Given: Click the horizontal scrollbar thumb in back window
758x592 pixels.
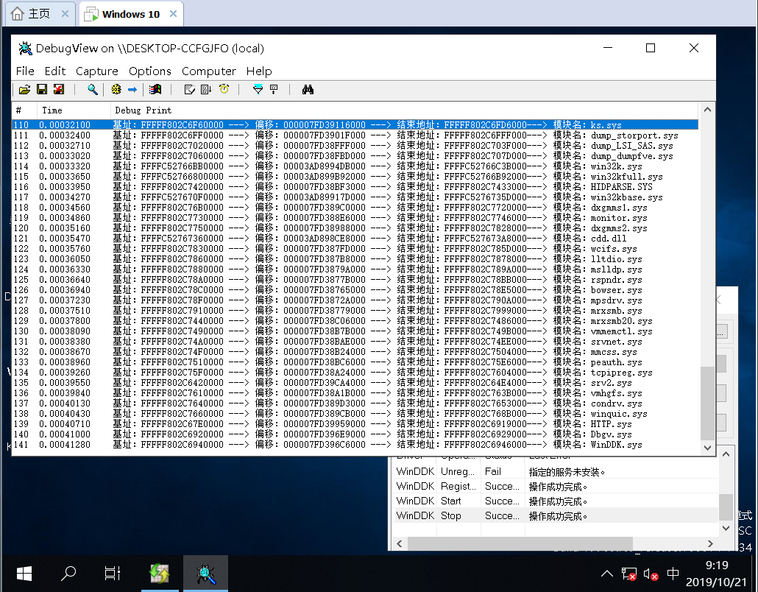Looking at the screenshot, I should (520, 543).
